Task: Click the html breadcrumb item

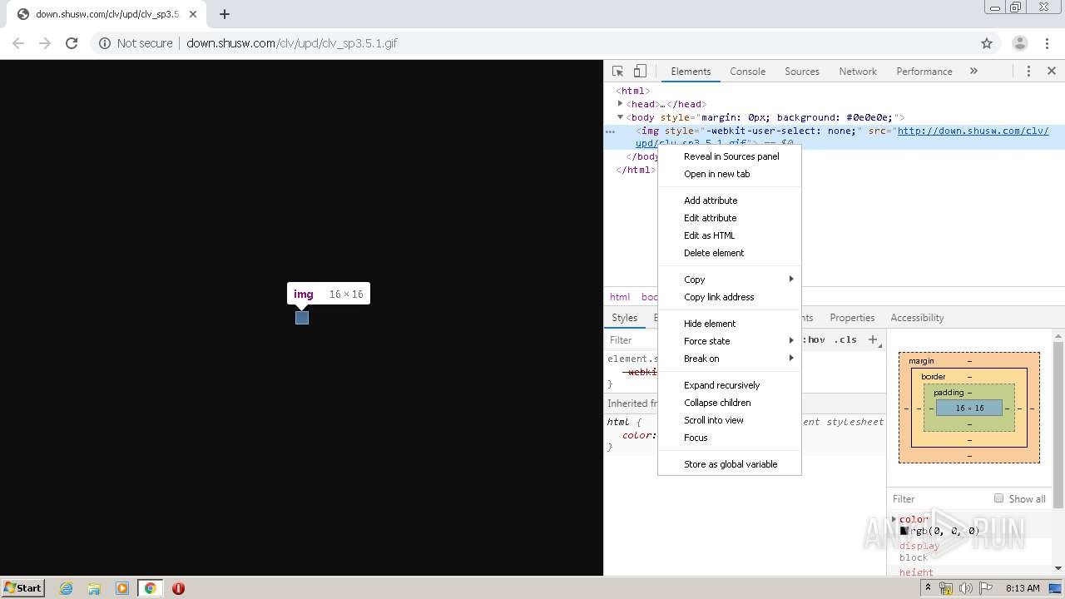Action: pos(620,297)
